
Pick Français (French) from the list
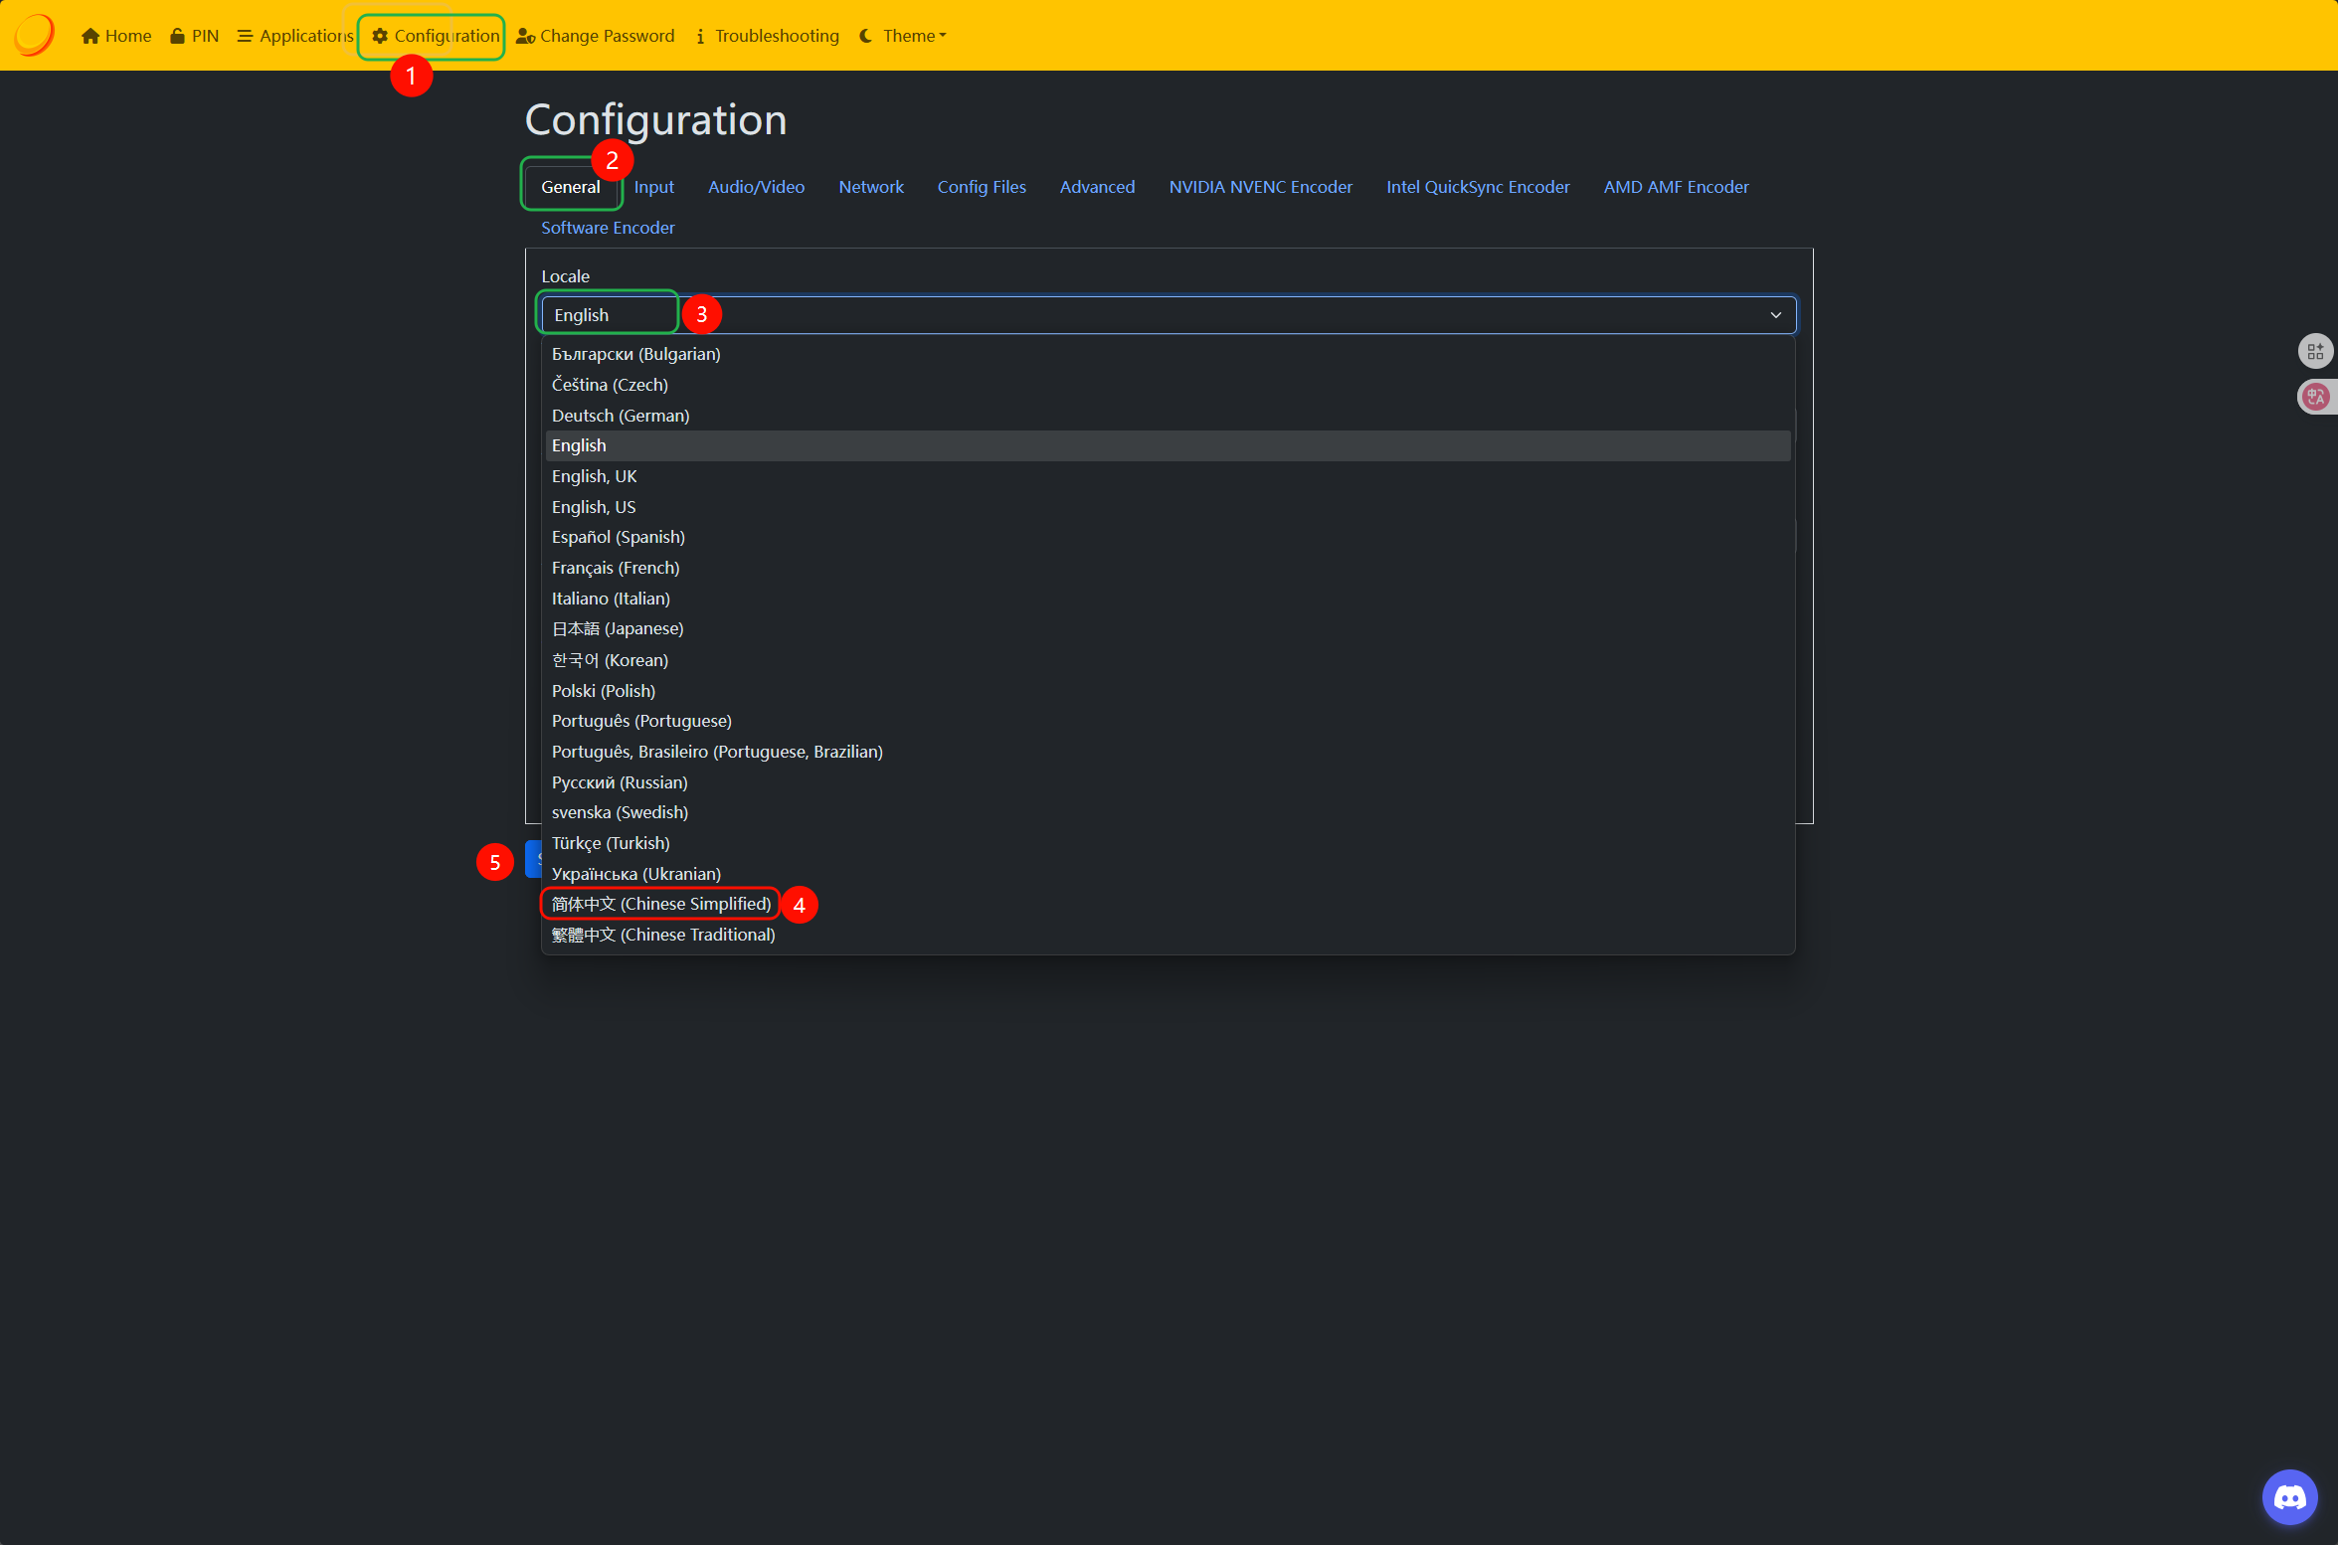[616, 568]
